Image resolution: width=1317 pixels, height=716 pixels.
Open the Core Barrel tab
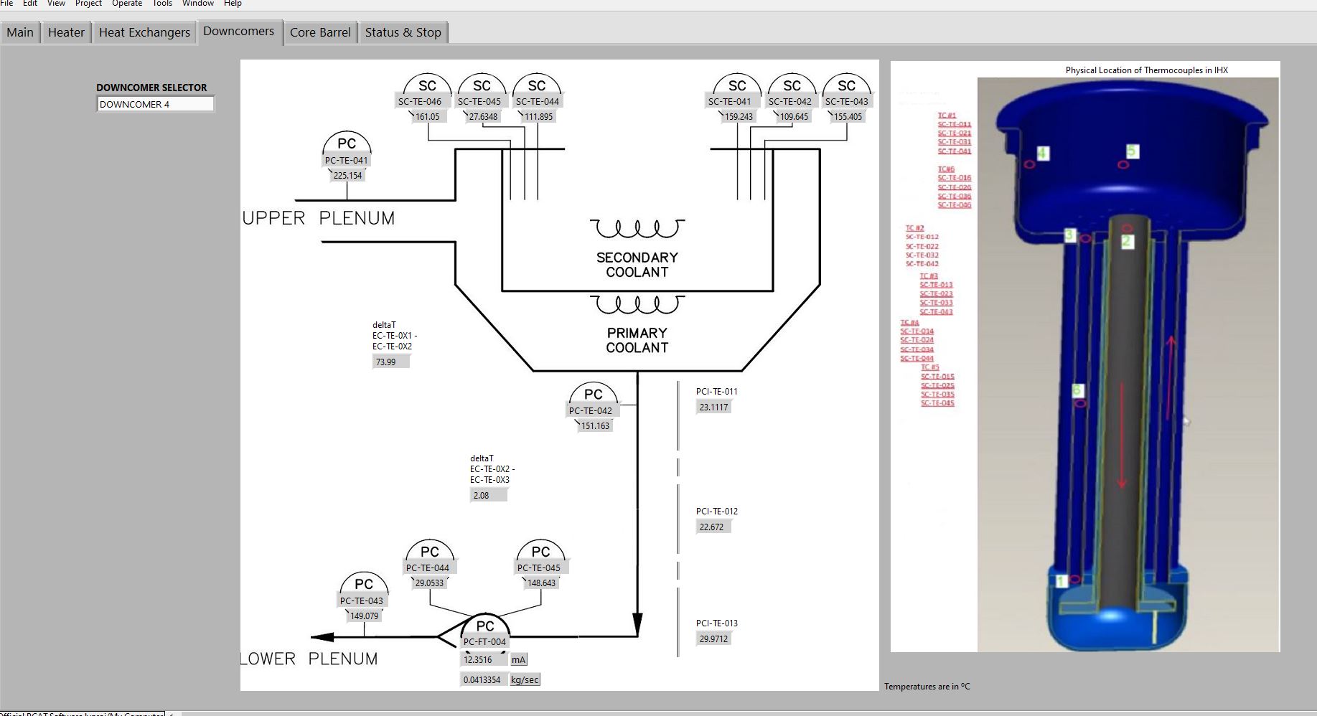pos(320,32)
